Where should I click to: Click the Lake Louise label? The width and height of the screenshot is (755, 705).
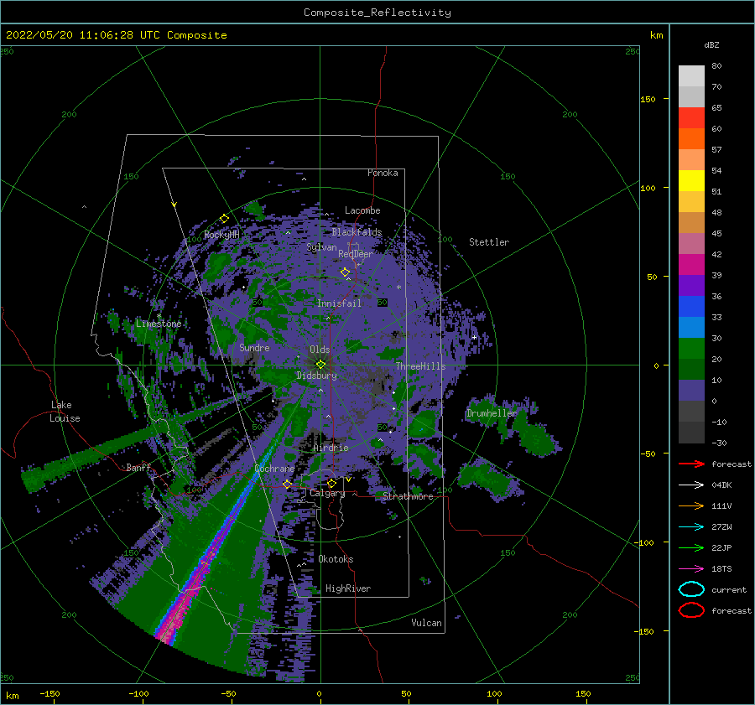pos(65,412)
